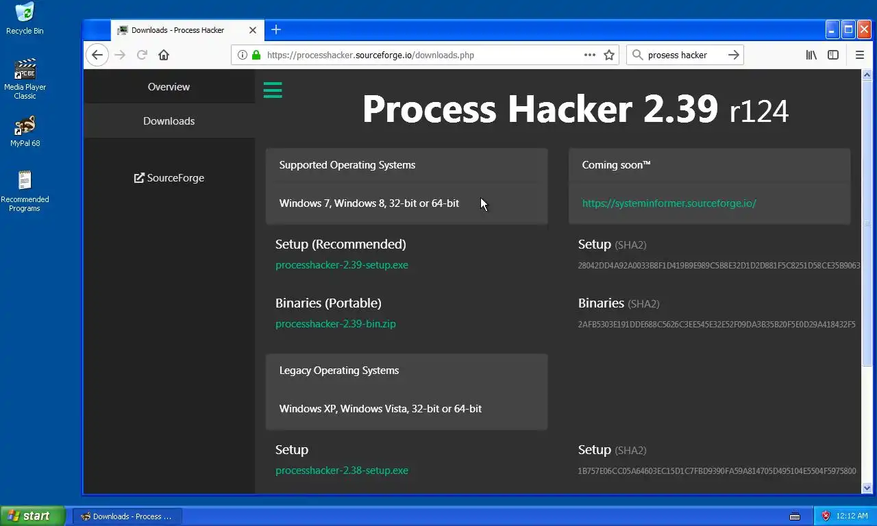
Task: Open the browser home page icon
Action: point(164,55)
